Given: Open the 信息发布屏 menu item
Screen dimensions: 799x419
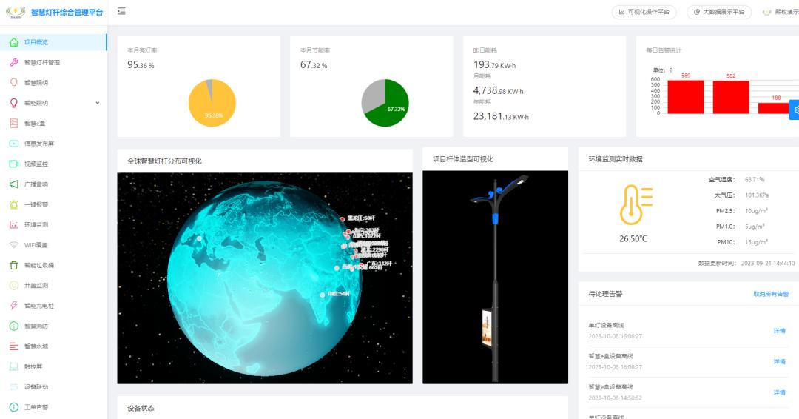Looking at the screenshot, I should pos(38,144).
